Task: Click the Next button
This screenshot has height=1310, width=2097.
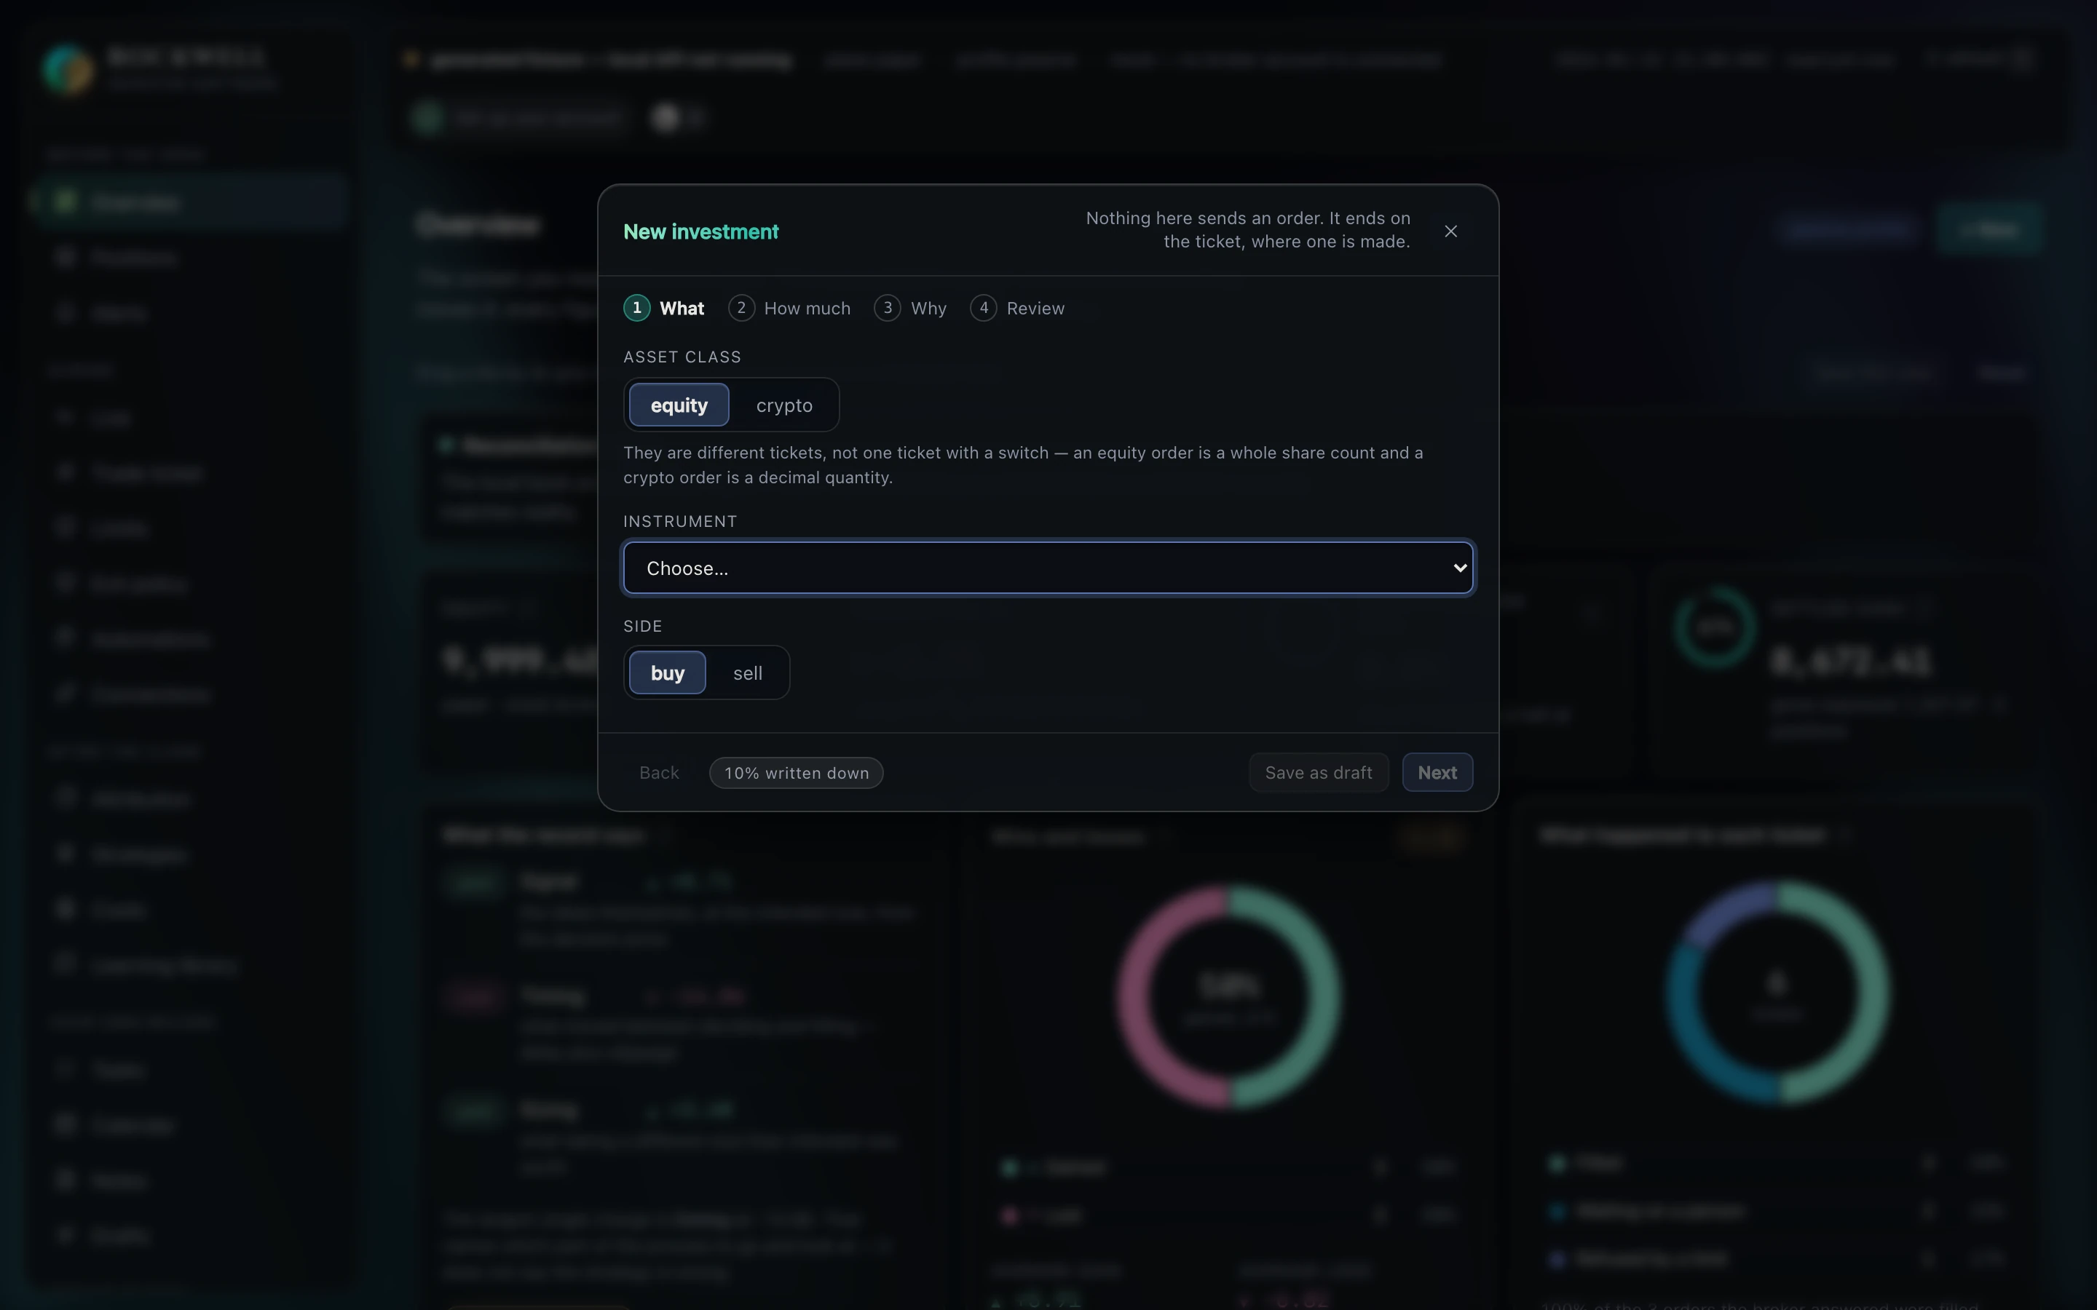Action: (1437, 773)
